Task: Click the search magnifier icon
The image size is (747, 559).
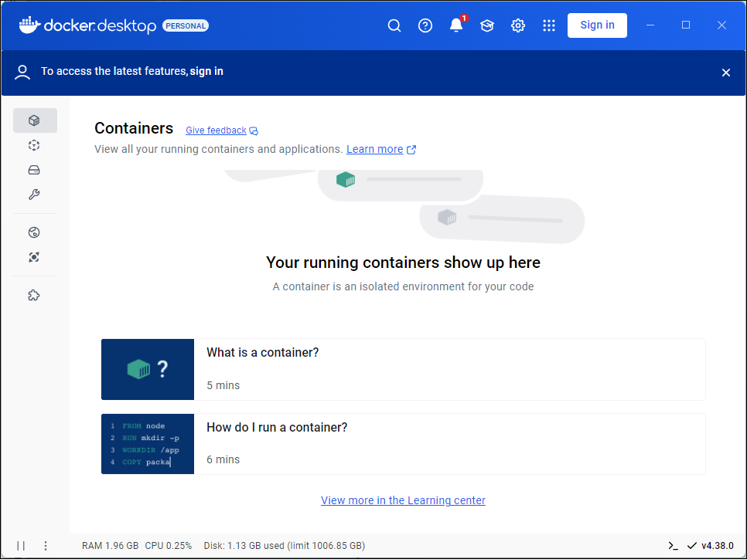Action: pyautogui.click(x=394, y=25)
